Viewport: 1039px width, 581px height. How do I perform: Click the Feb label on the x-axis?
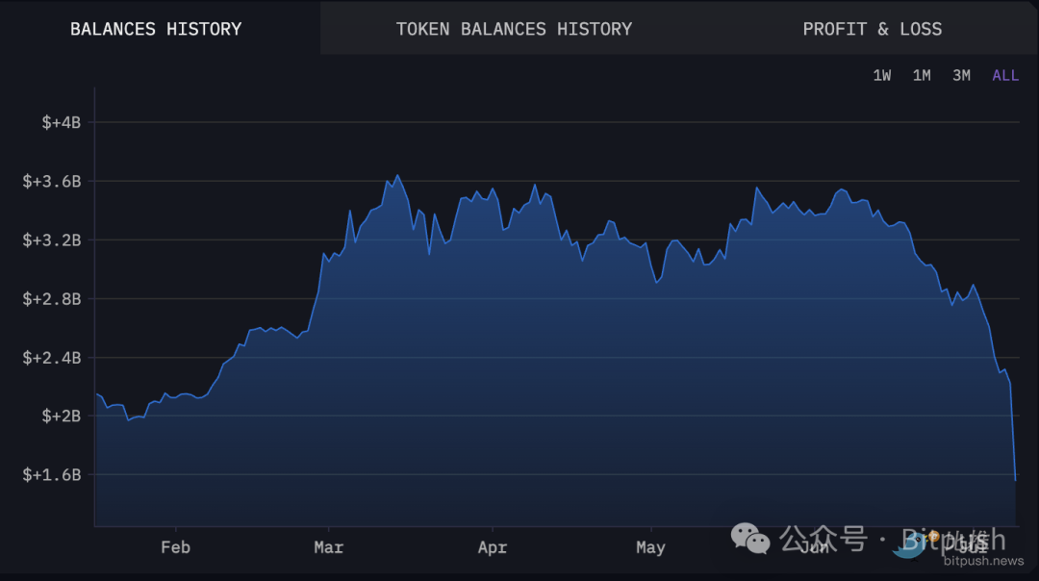pos(174,546)
